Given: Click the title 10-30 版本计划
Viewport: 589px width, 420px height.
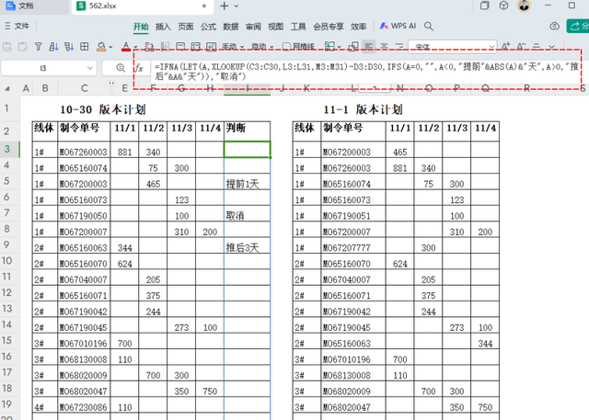Looking at the screenshot, I should tap(103, 109).
